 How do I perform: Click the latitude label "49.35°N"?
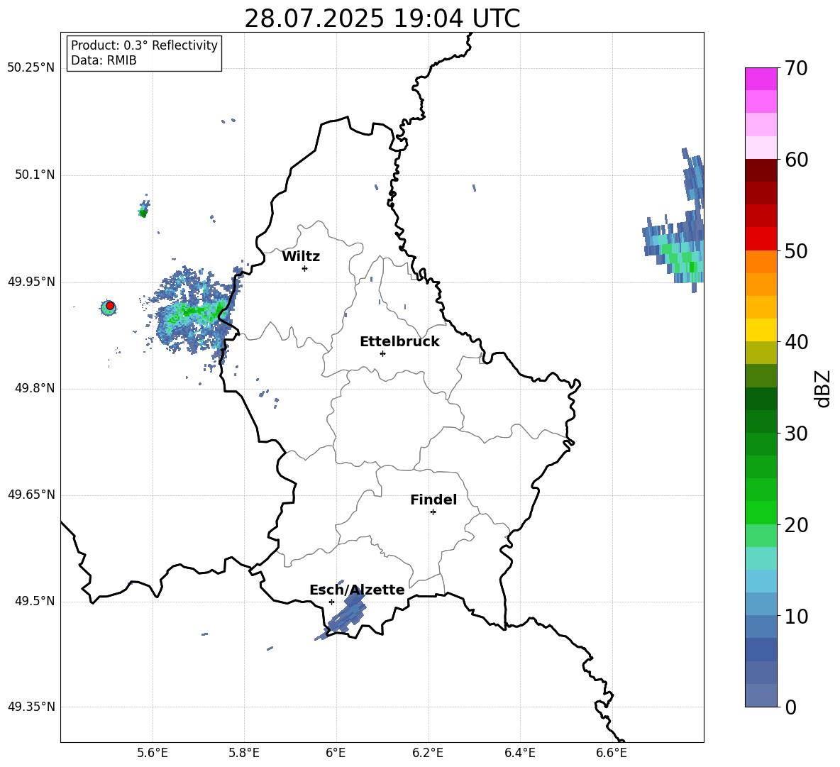pyautogui.click(x=31, y=707)
